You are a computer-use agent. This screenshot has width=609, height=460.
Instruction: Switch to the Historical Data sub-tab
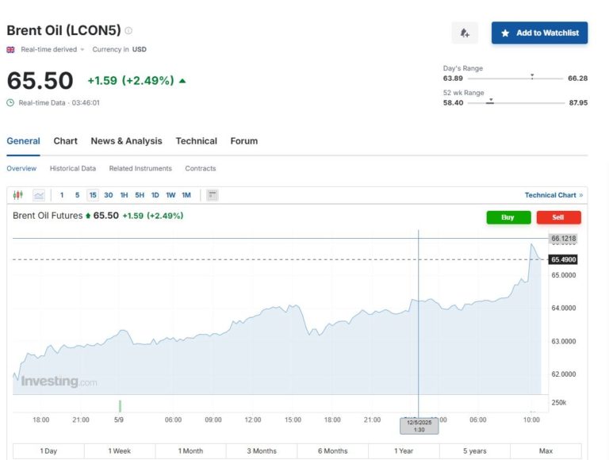click(73, 169)
